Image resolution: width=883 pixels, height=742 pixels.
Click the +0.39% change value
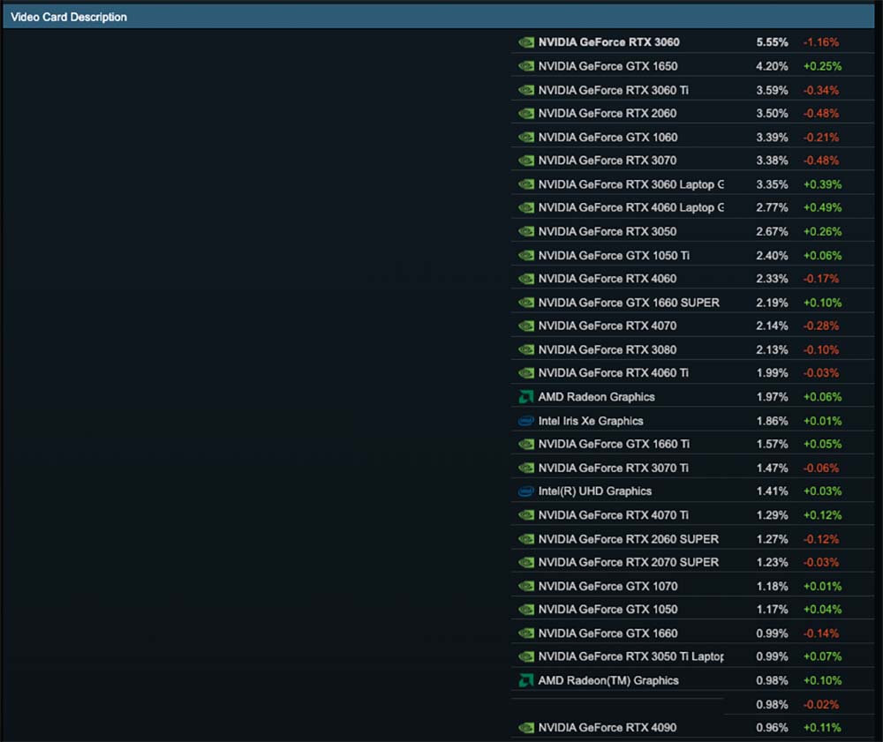click(822, 184)
